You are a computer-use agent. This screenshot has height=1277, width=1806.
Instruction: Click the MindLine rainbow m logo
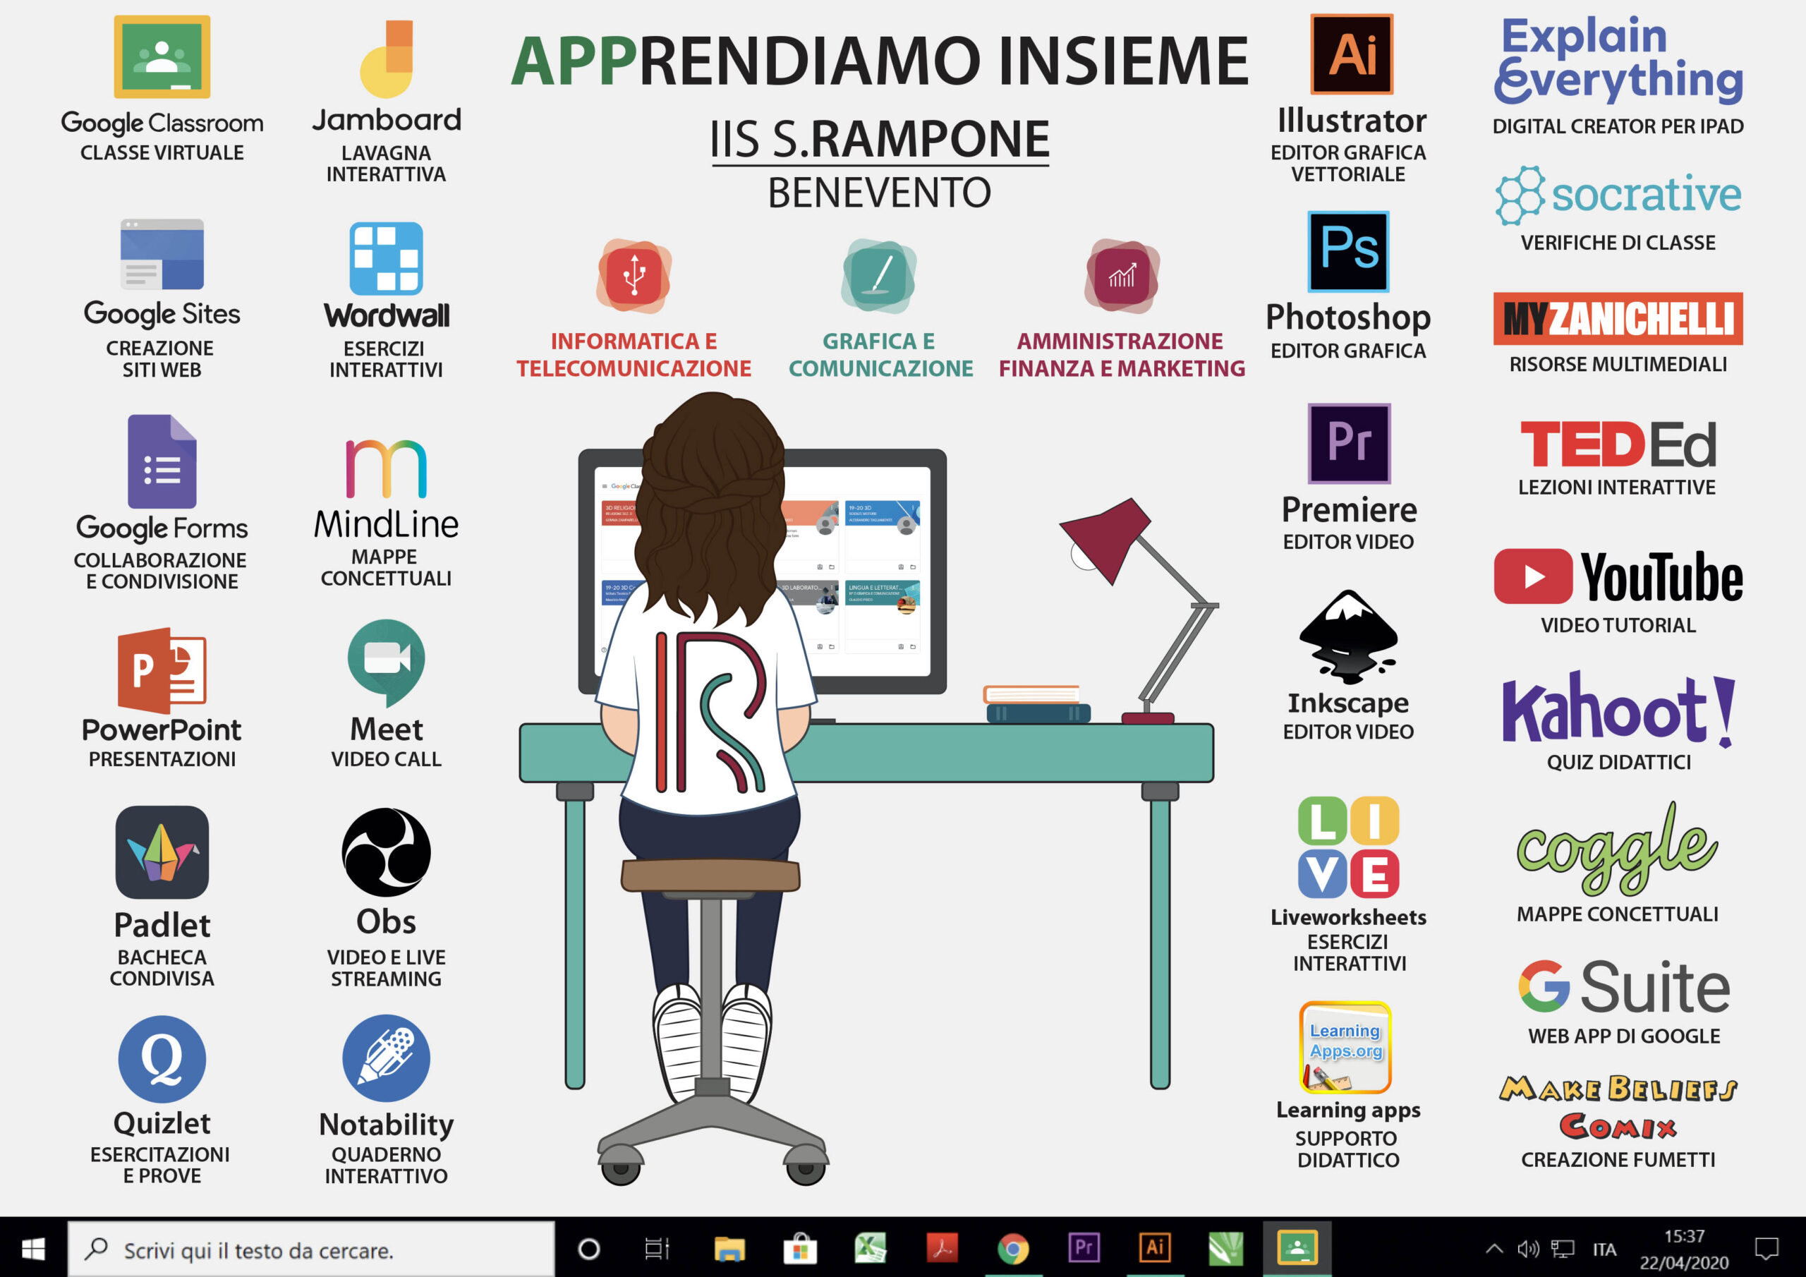point(386,468)
